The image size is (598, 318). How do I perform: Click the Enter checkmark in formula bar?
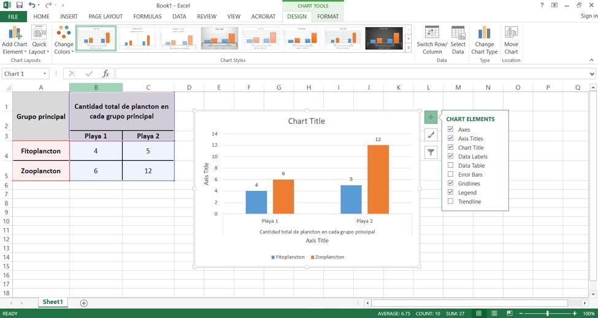point(90,74)
